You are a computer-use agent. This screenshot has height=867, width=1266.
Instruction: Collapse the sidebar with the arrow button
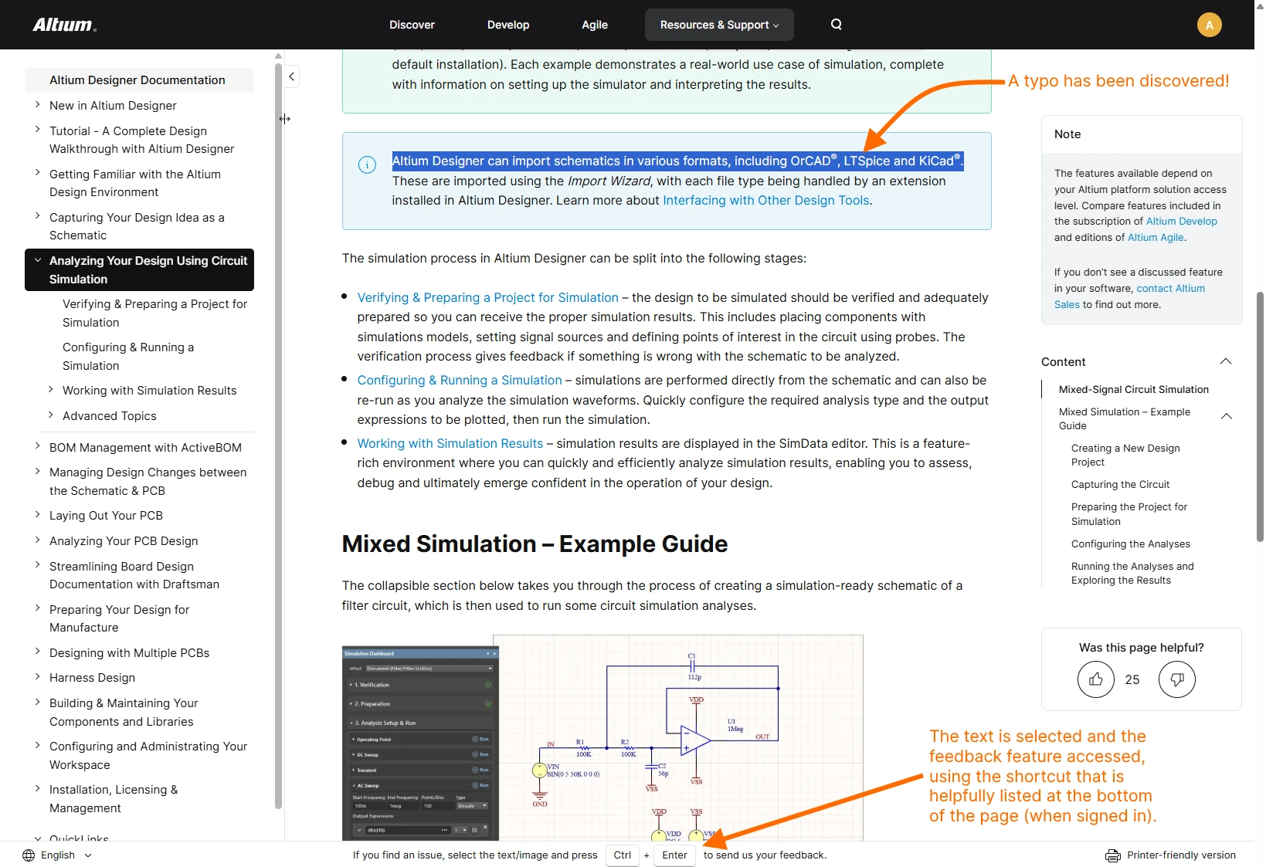[291, 76]
